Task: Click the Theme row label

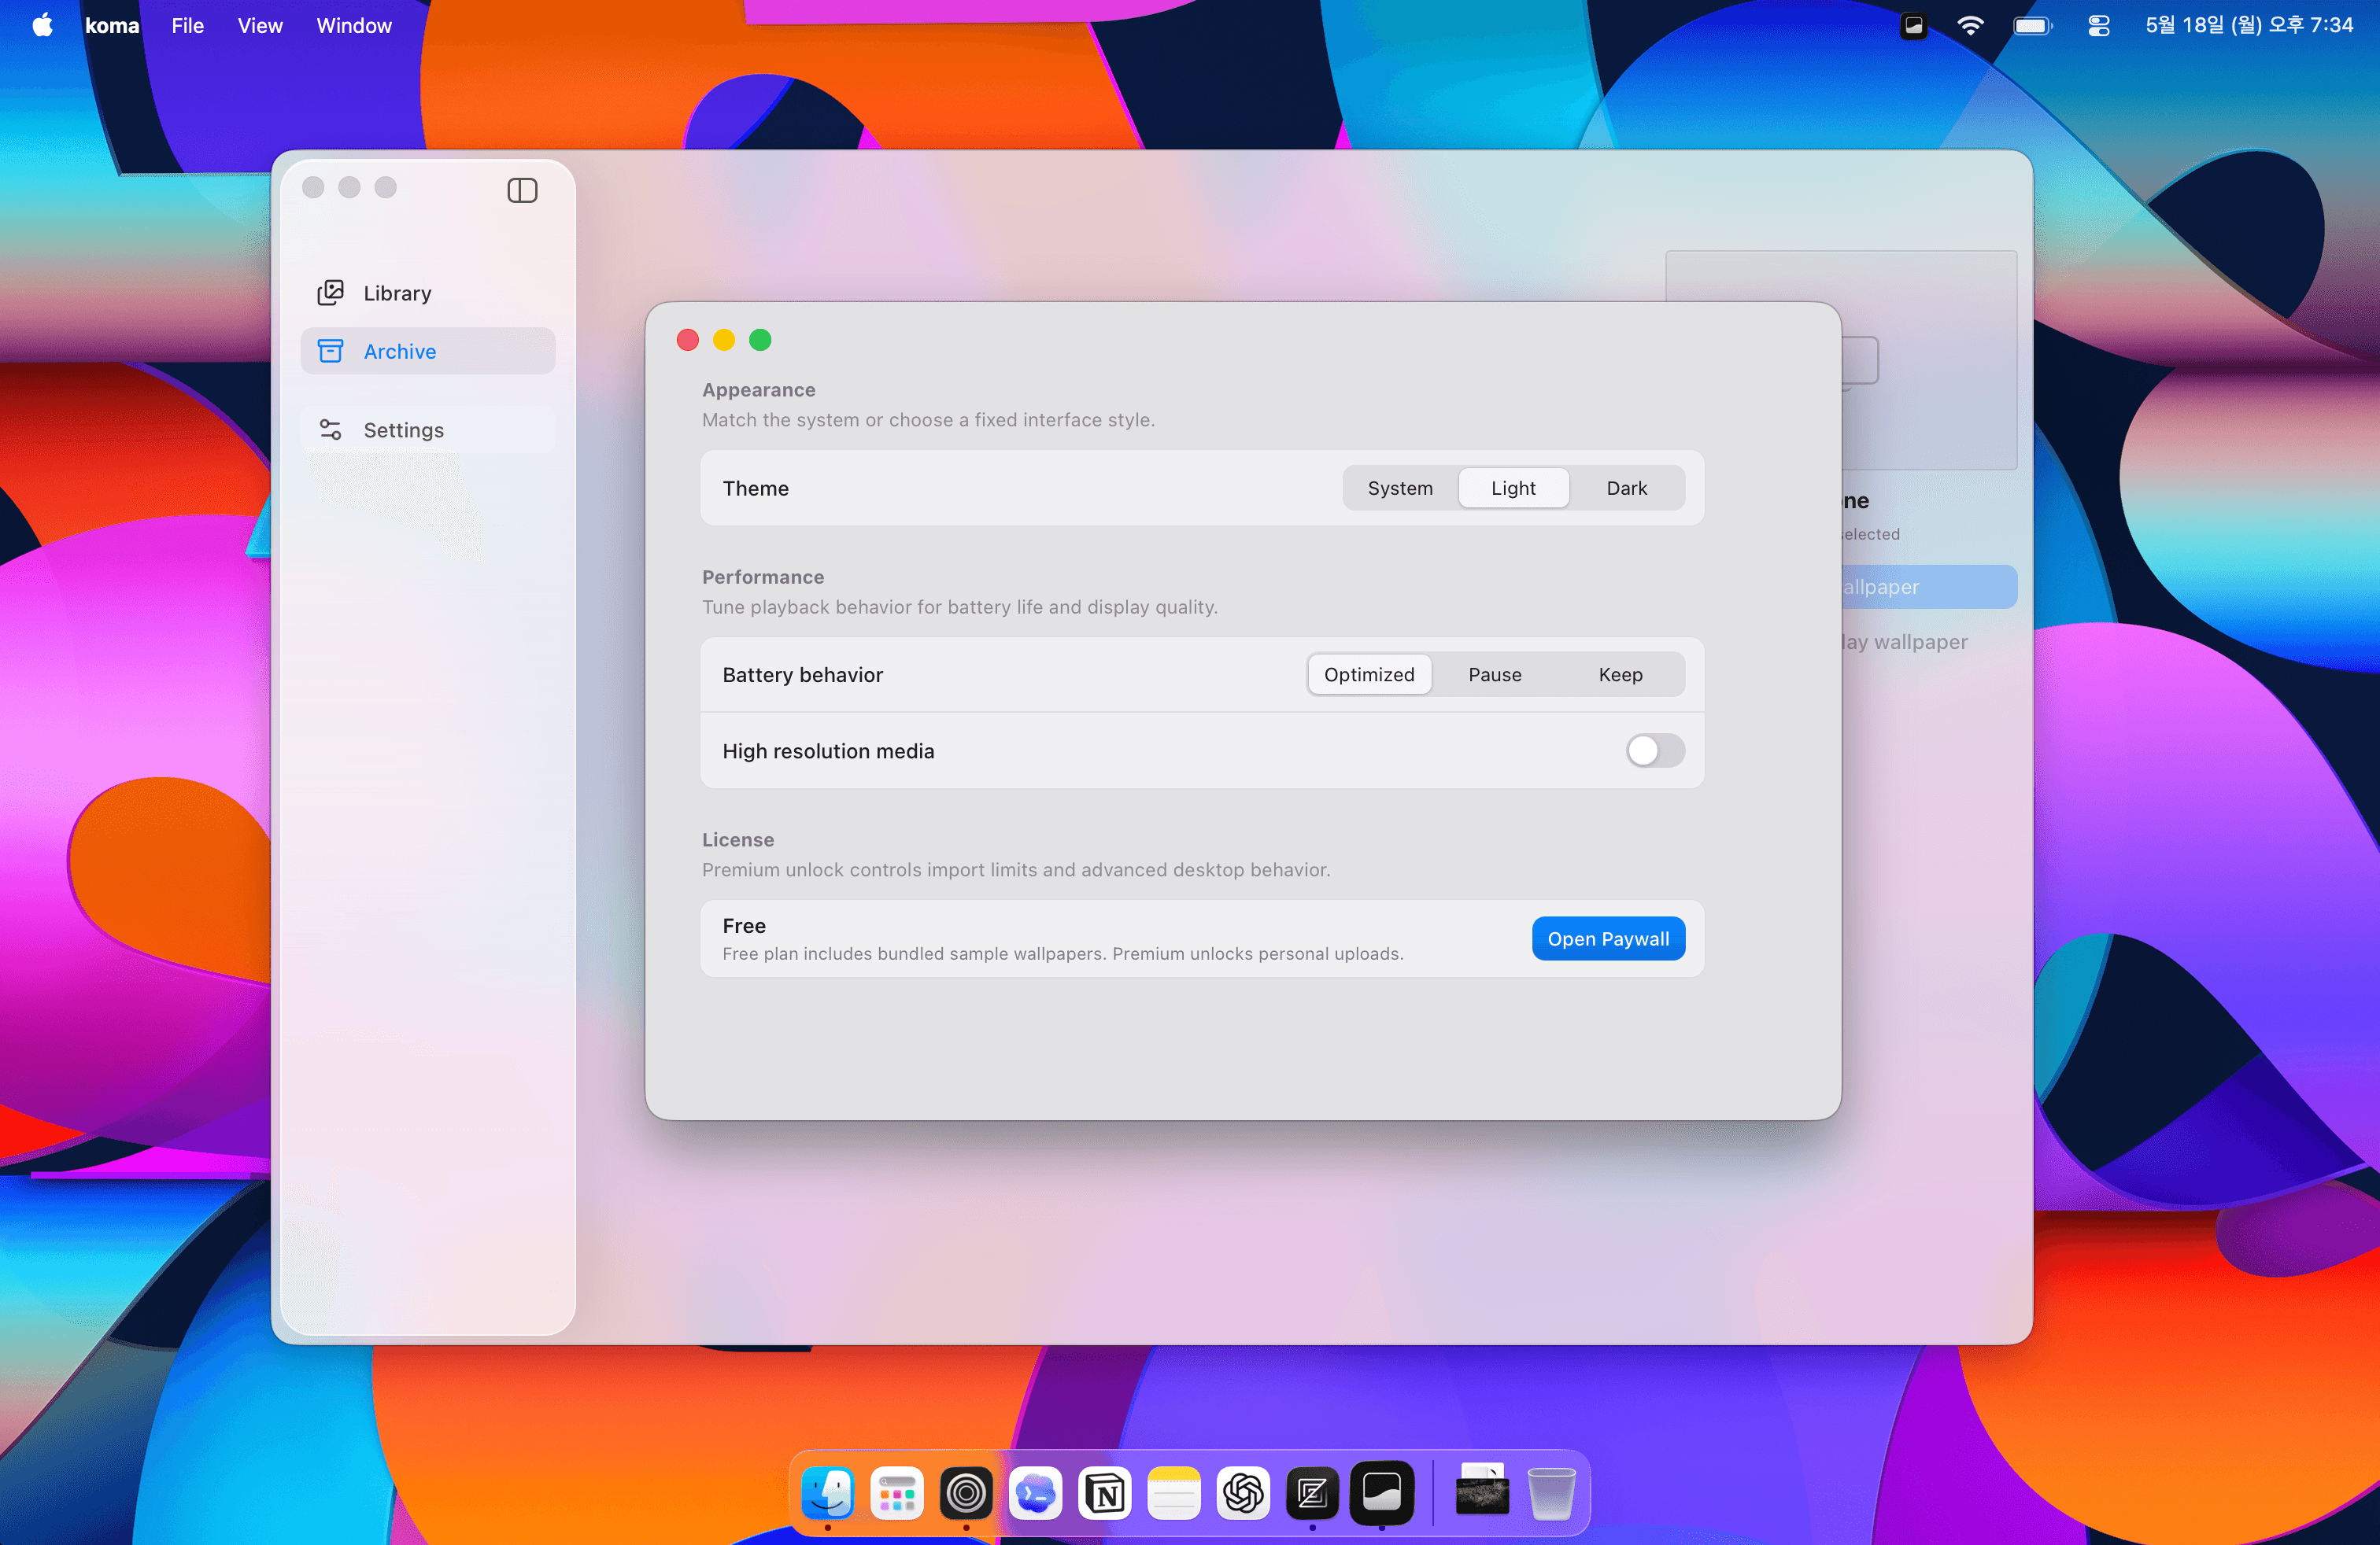Action: pyautogui.click(x=756, y=488)
